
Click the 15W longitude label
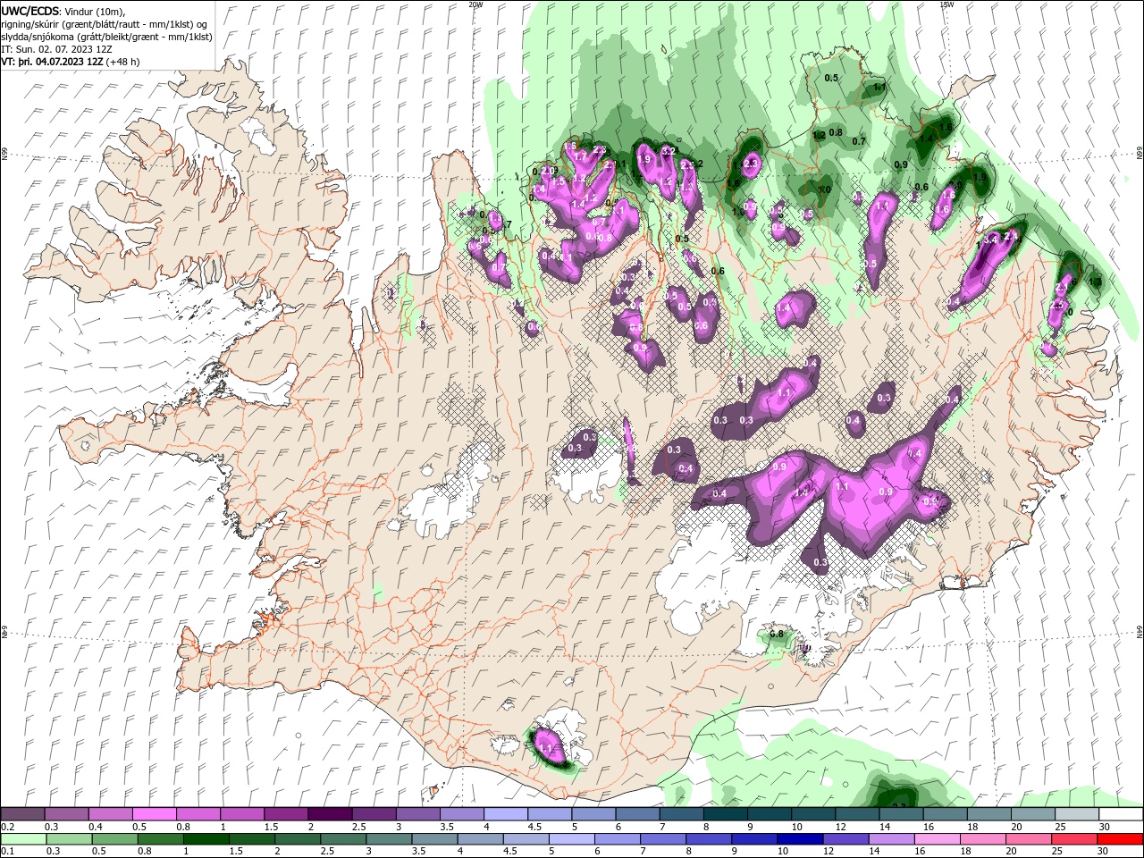point(946,4)
